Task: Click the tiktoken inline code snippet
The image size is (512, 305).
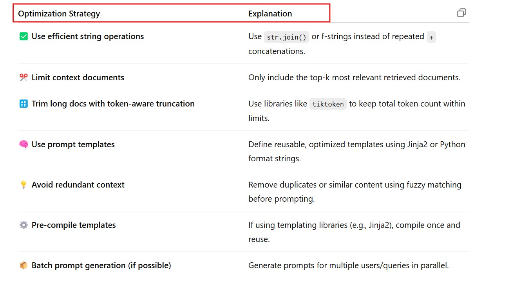Action: coord(328,104)
